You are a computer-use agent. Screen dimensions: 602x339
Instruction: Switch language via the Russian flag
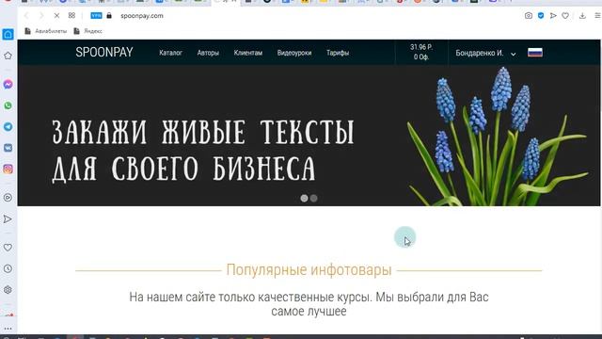(535, 53)
